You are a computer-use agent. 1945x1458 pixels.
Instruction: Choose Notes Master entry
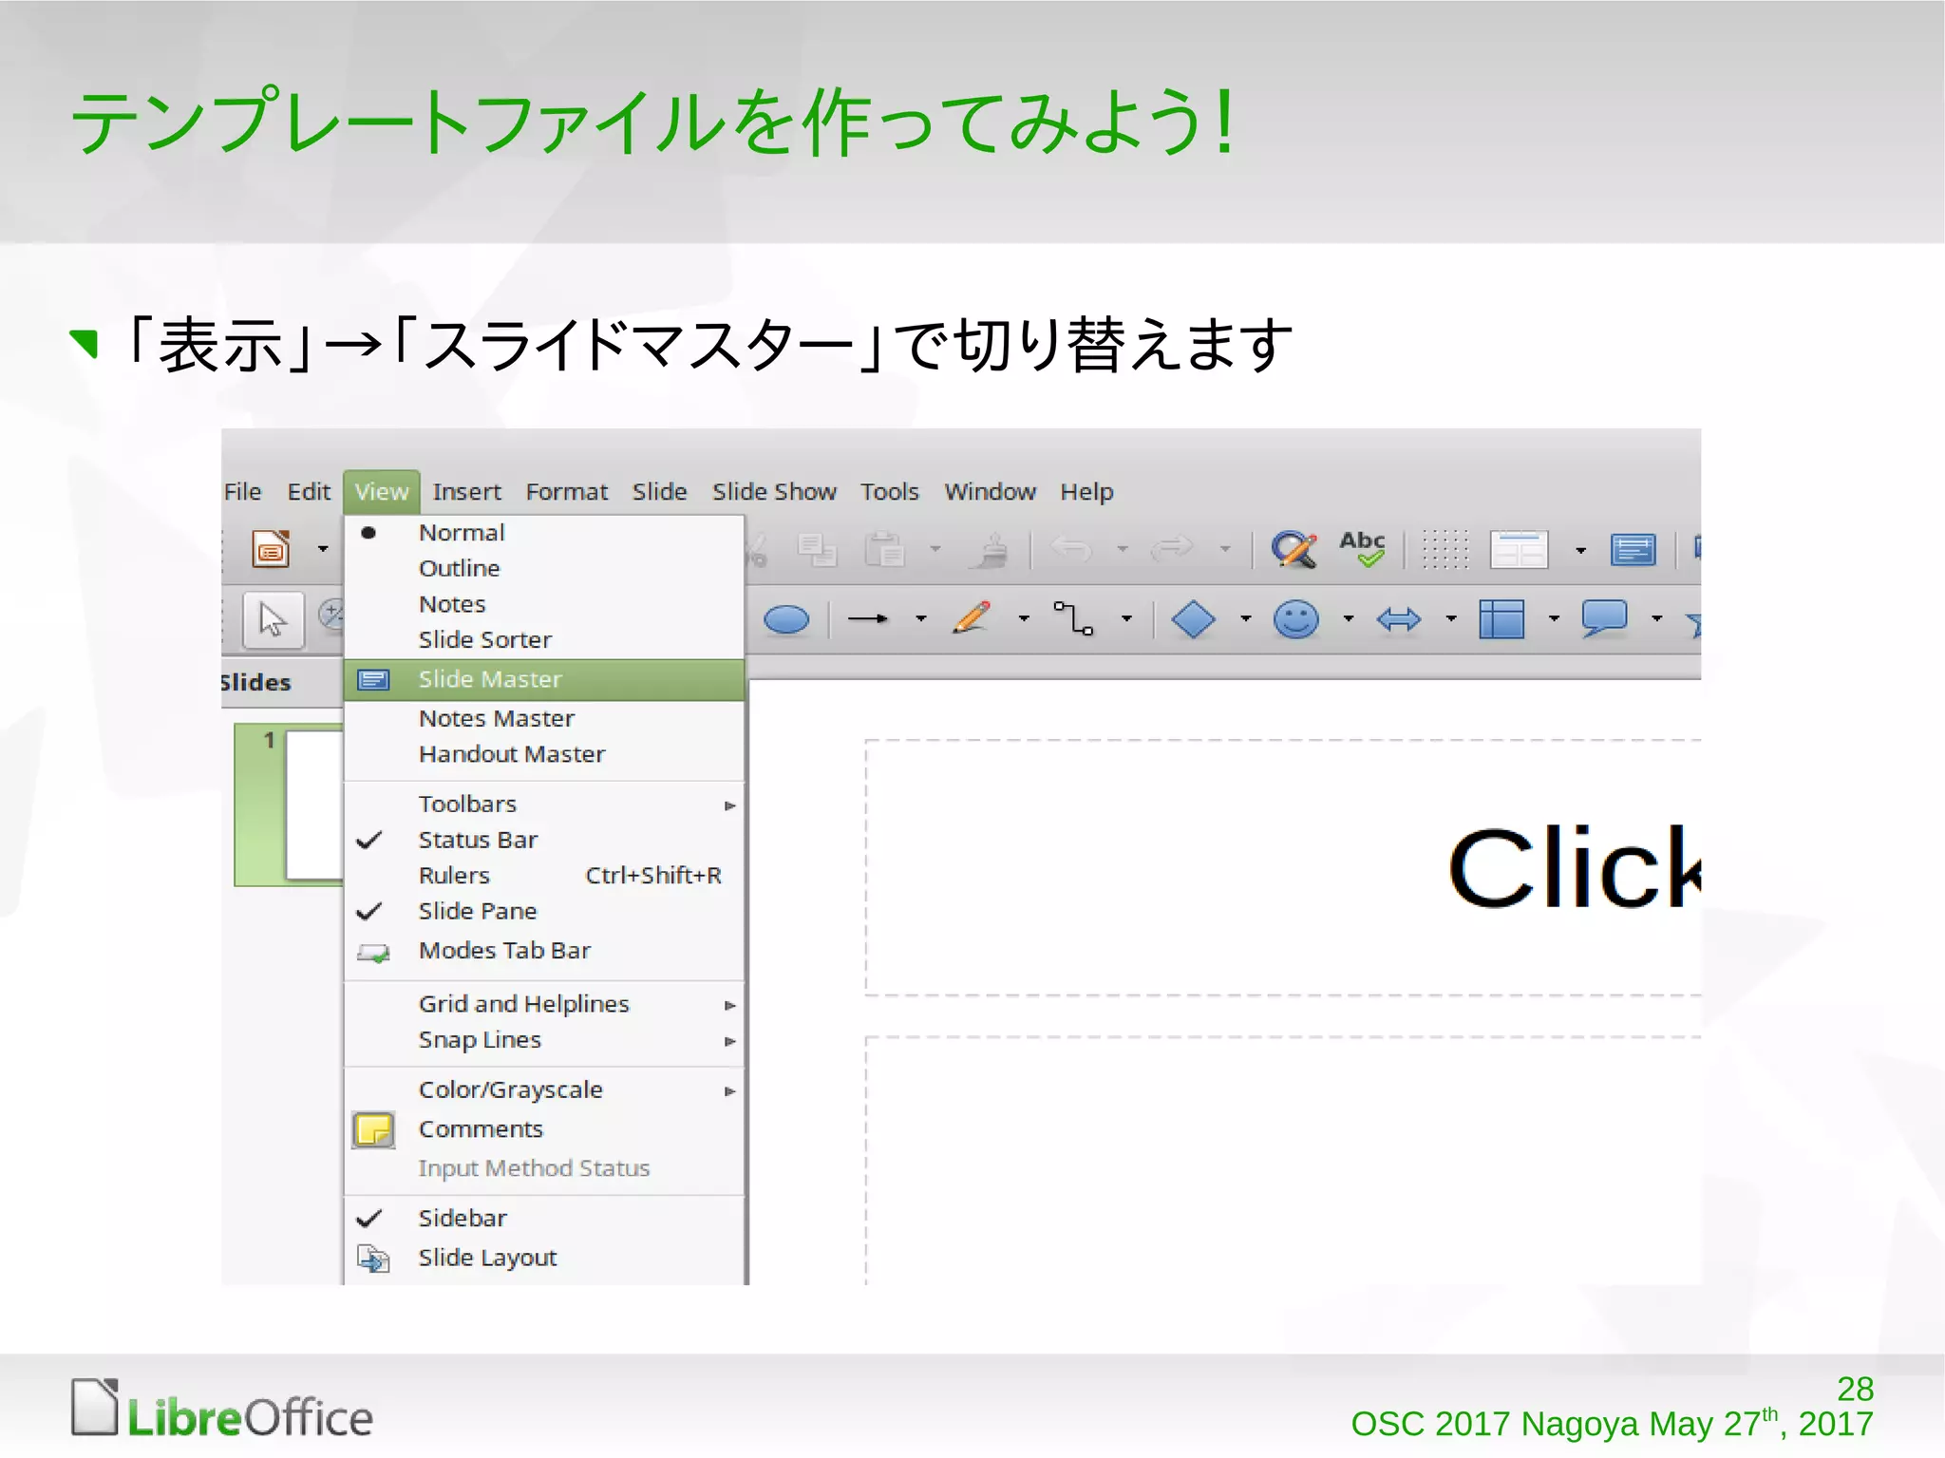pyautogui.click(x=544, y=718)
